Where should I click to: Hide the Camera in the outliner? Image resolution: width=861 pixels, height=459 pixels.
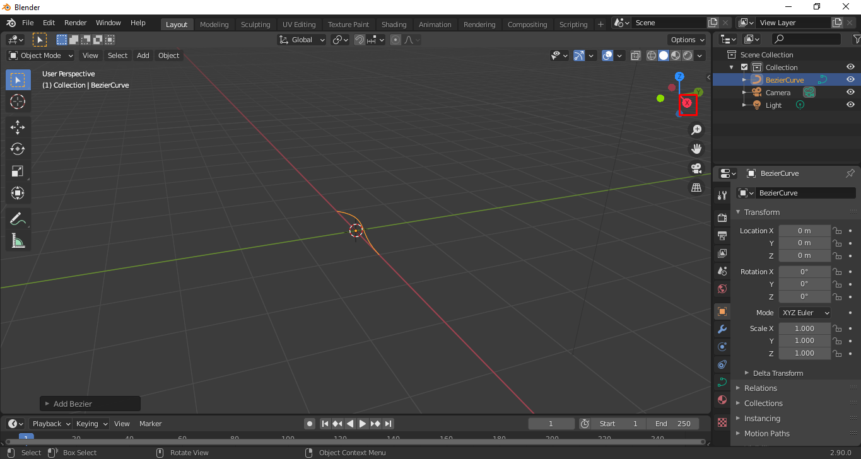coord(850,92)
